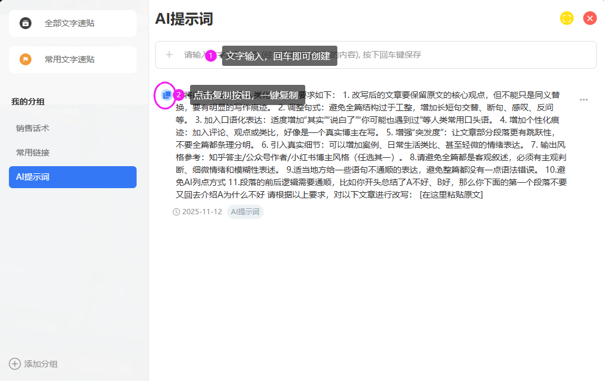Click the circled plus icon for 添加分组
The image size is (604, 381).
point(15,364)
